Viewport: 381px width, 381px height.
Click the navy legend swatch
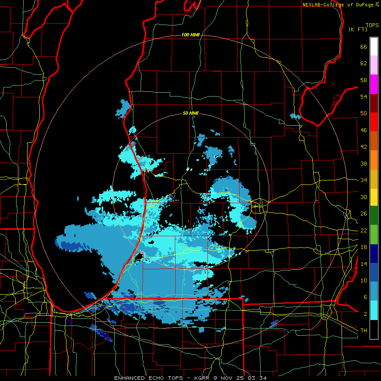[374, 254]
